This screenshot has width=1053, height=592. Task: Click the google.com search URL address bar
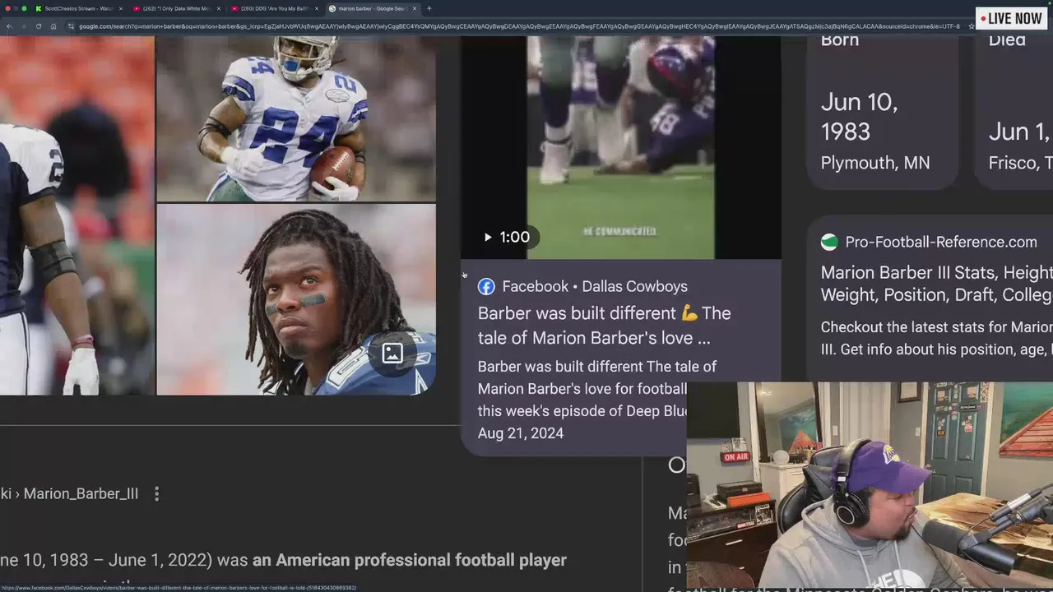(518, 26)
